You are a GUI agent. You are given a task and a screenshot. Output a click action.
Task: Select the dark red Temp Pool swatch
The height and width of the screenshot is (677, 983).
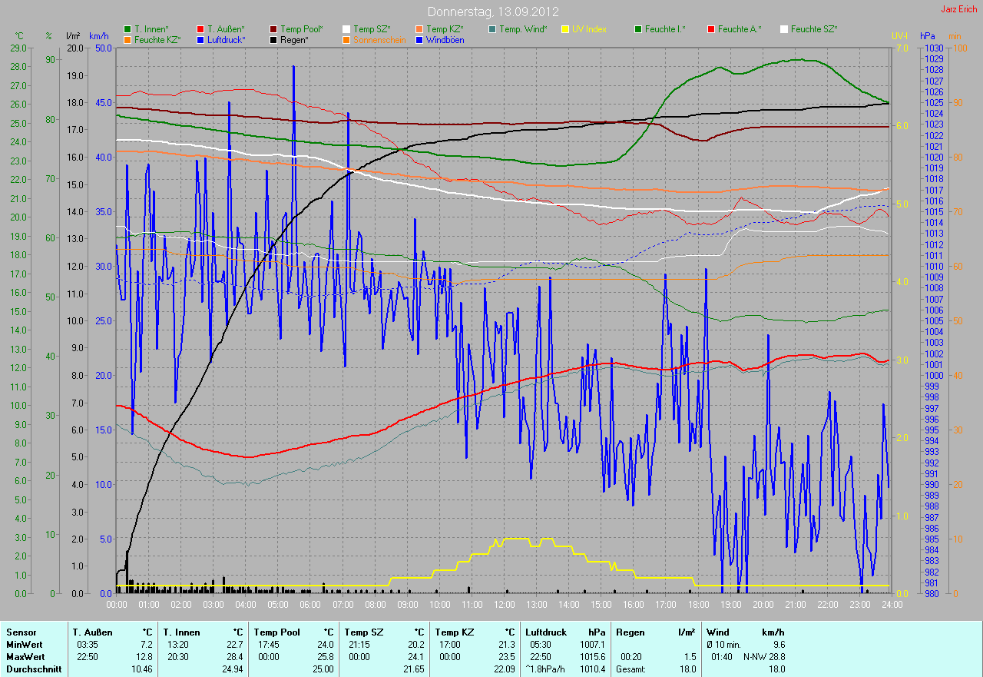click(273, 29)
